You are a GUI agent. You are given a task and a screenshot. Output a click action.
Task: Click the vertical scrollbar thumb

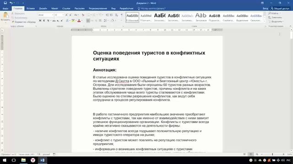click(x=291, y=35)
